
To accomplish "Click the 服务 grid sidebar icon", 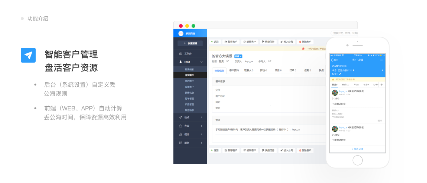I will point(180,143).
